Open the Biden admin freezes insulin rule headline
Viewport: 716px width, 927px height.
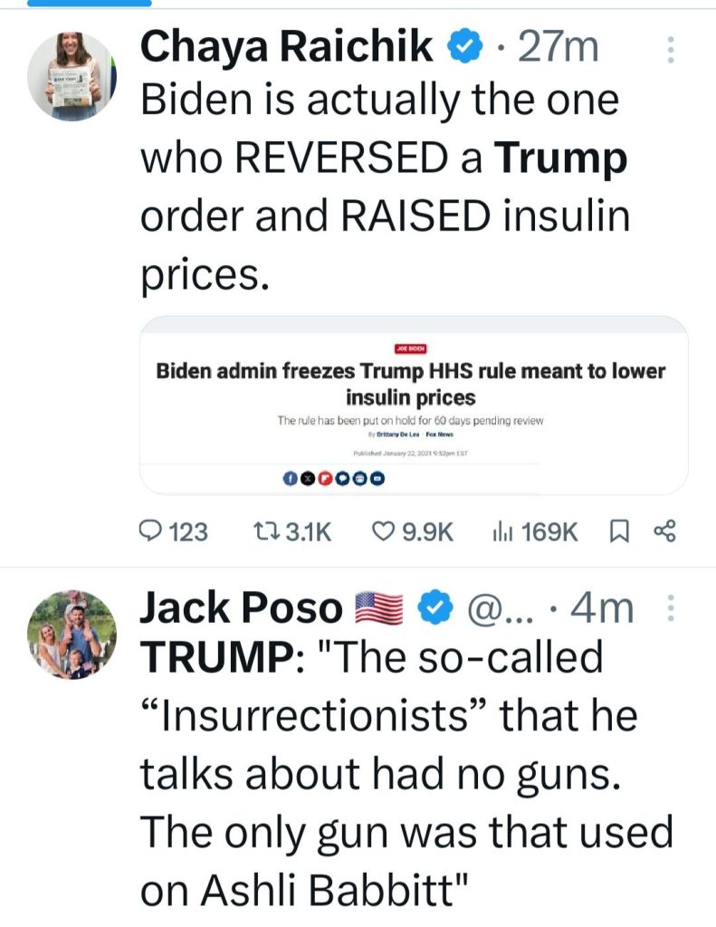(x=410, y=384)
